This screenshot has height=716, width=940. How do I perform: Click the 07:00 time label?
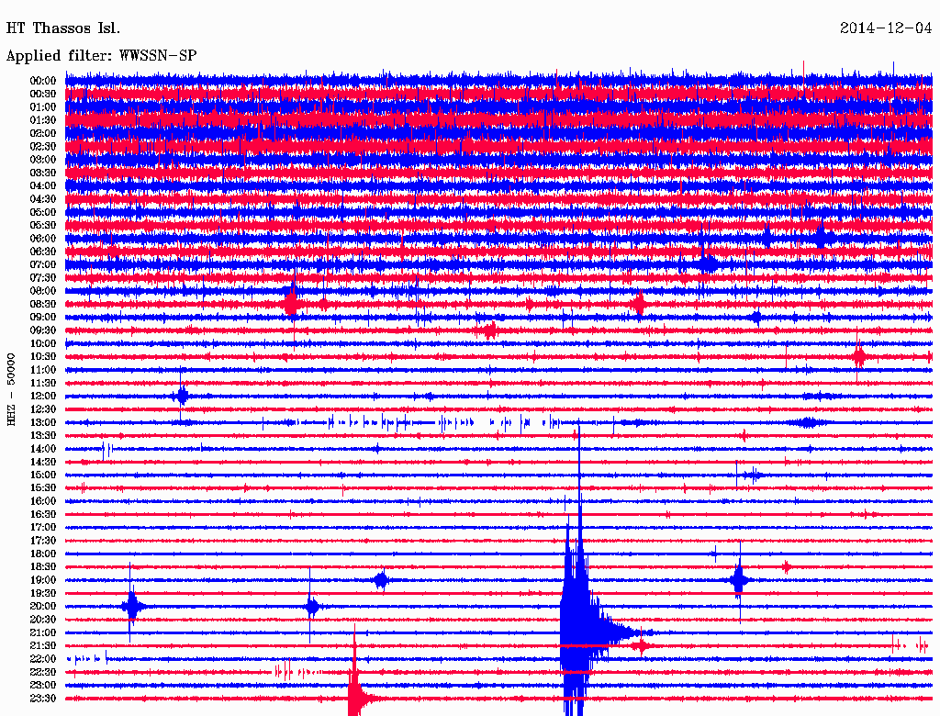(43, 264)
